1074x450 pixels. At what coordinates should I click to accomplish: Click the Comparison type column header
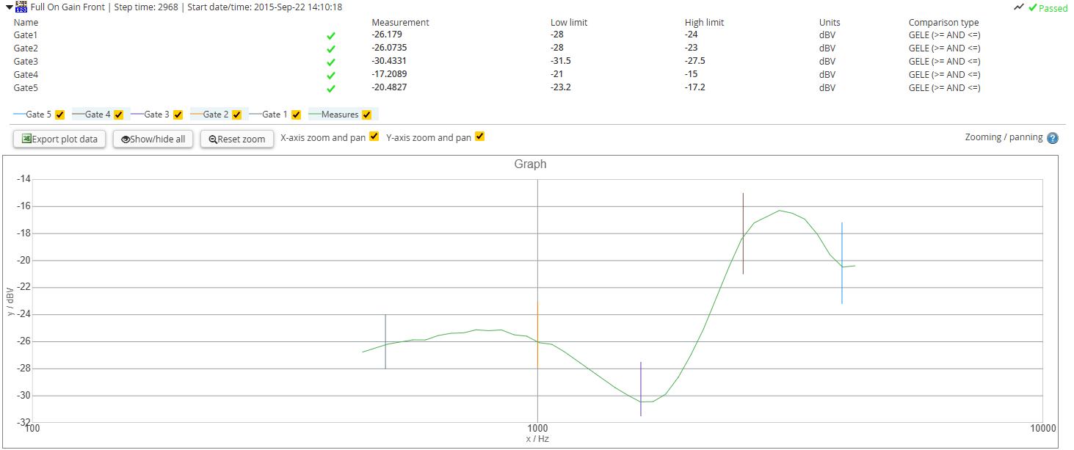pyautogui.click(x=943, y=23)
